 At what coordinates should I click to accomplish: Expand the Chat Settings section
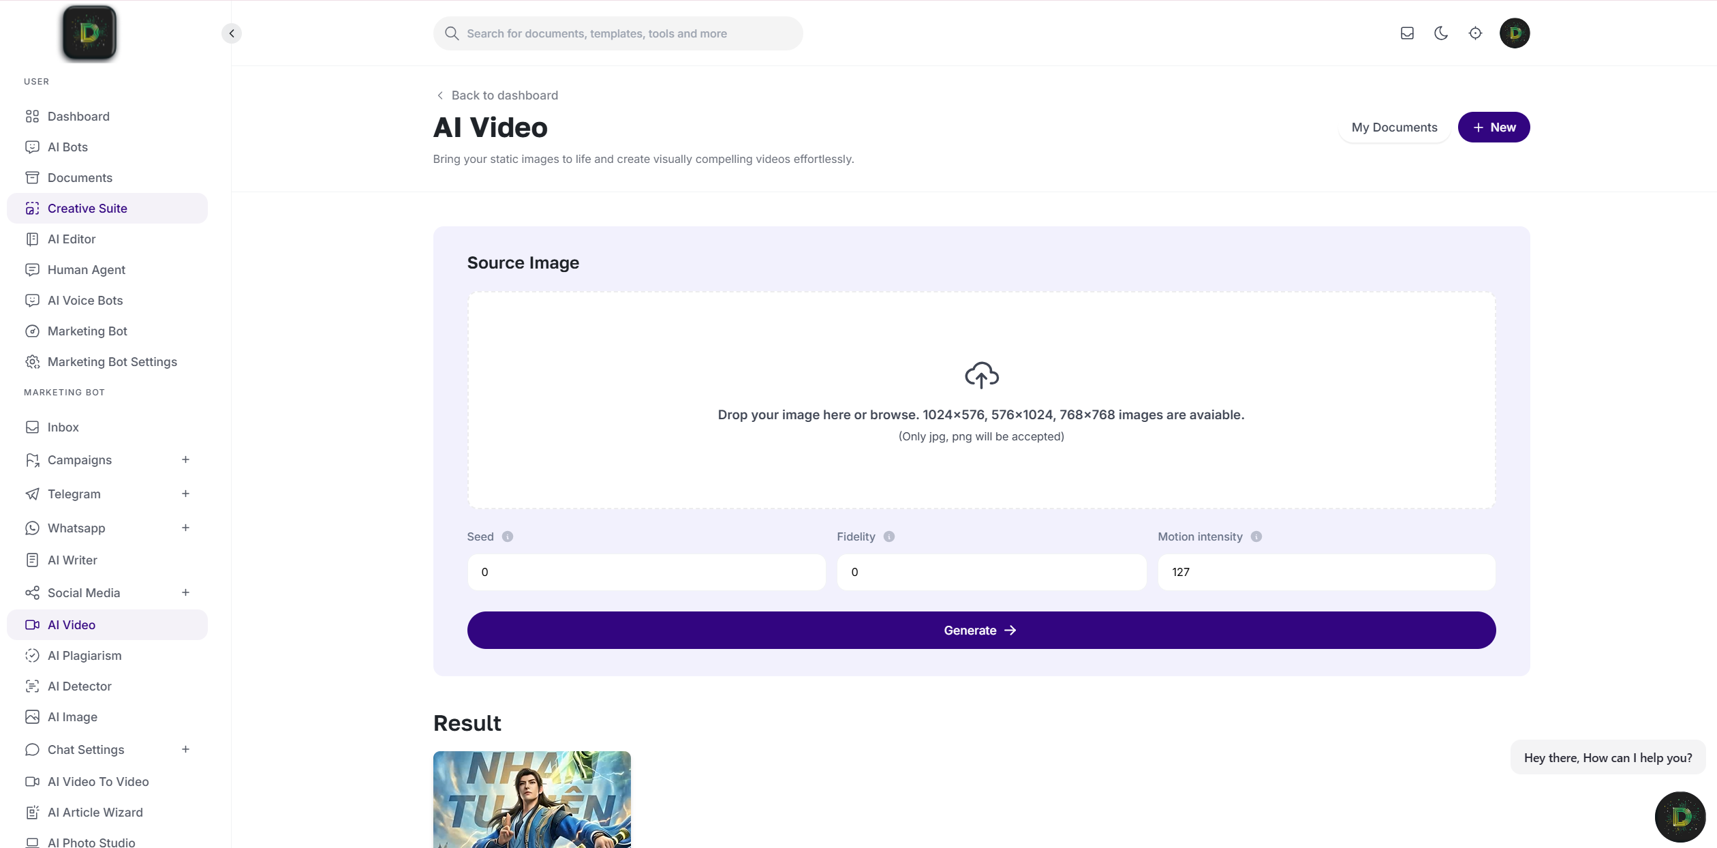[185, 749]
